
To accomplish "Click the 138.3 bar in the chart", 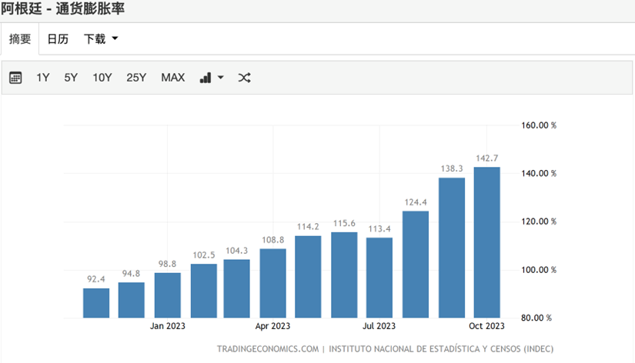I will coord(452,248).
